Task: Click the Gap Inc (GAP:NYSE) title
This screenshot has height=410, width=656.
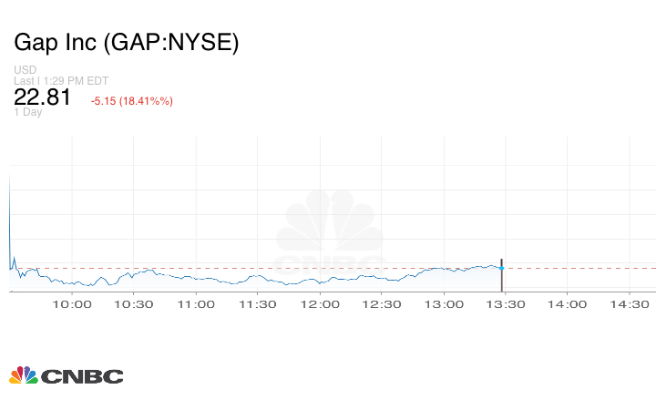Action: 127,43
